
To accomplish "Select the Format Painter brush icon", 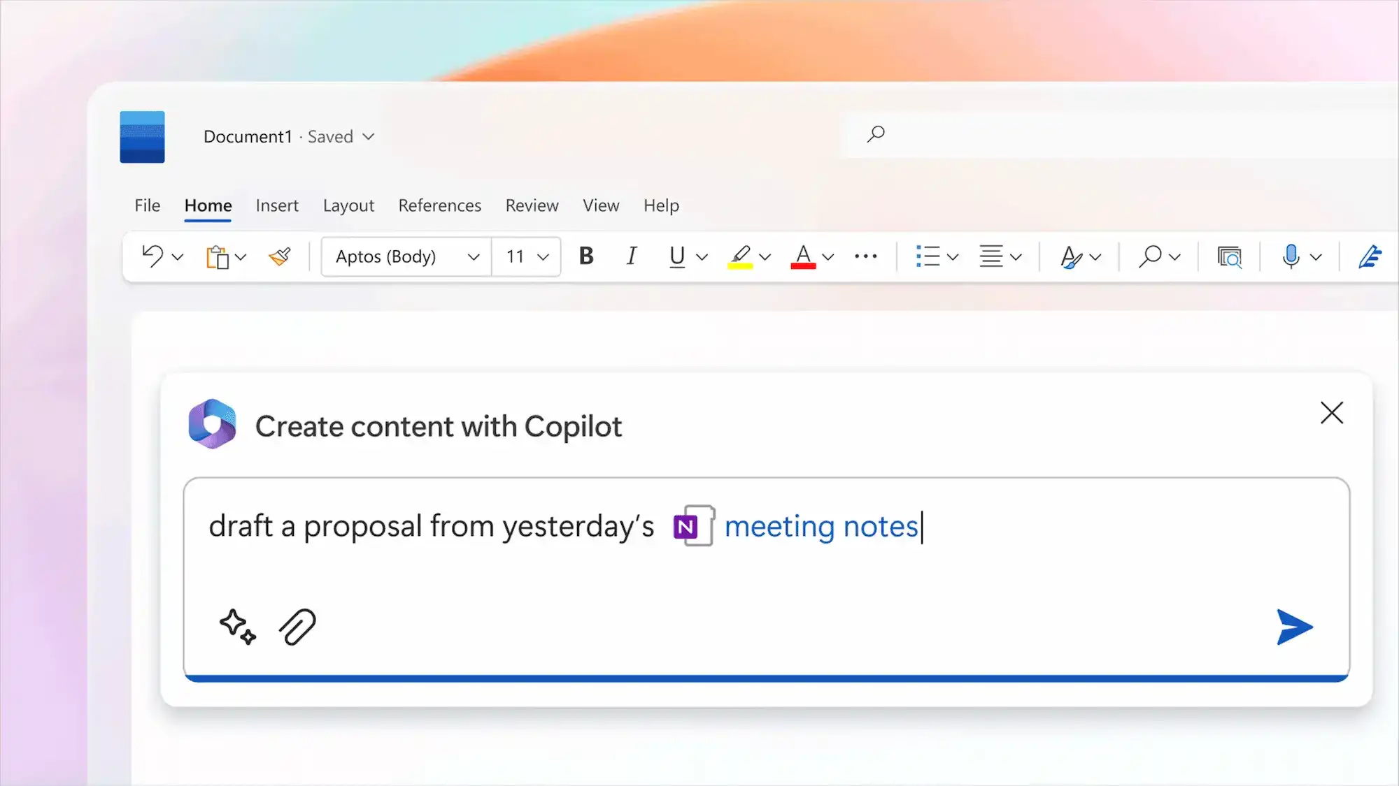I will point(280,257).
